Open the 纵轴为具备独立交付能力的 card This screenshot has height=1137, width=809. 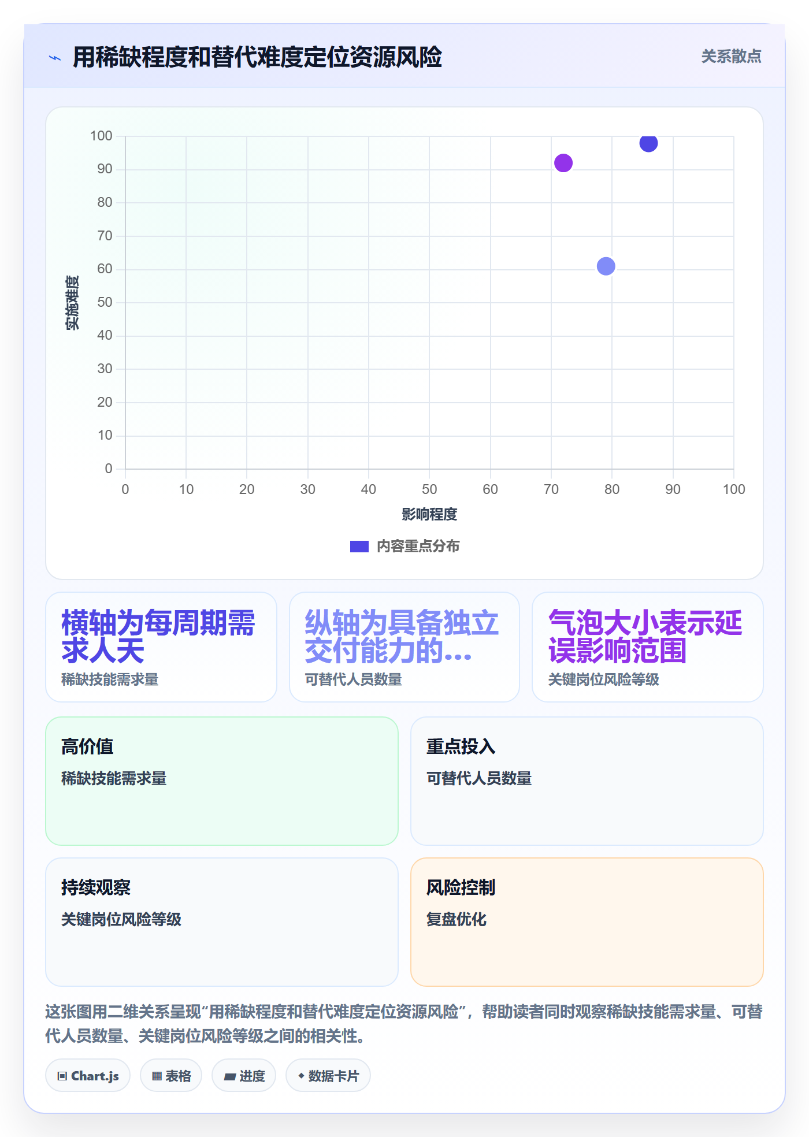[404, 647]
